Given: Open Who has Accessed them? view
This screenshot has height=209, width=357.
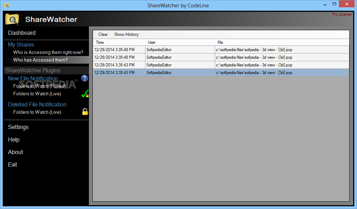Looking at the screenshot, I should (x=40, y=60).
